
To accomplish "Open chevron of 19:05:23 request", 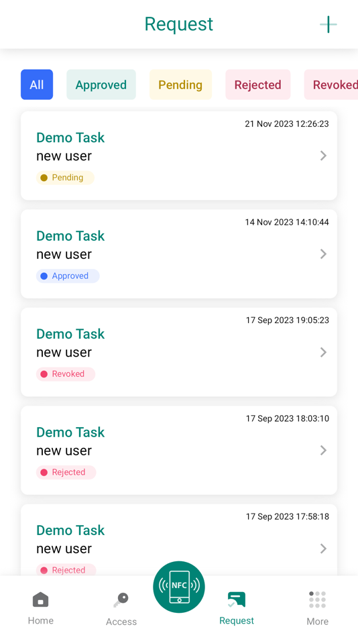I will (323, 352).
